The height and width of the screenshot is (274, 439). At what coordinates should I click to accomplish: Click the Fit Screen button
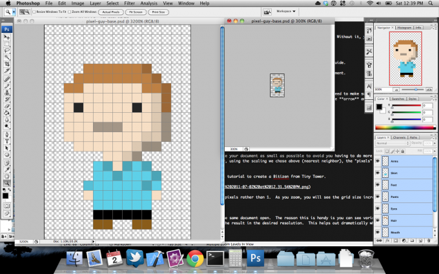135,12
